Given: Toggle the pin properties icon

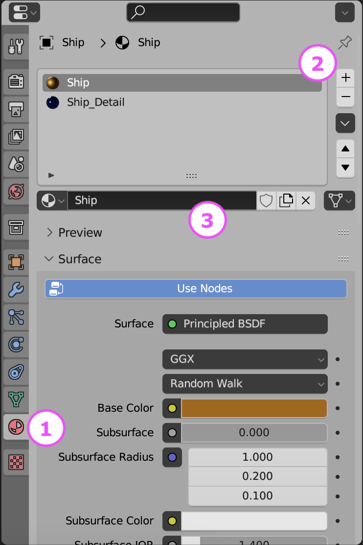Looking at the screenshot, I should [x=345, y=43].
